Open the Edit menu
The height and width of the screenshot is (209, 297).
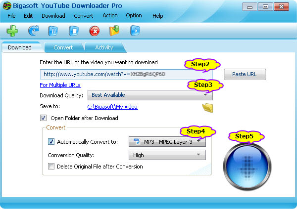[28, 16]
